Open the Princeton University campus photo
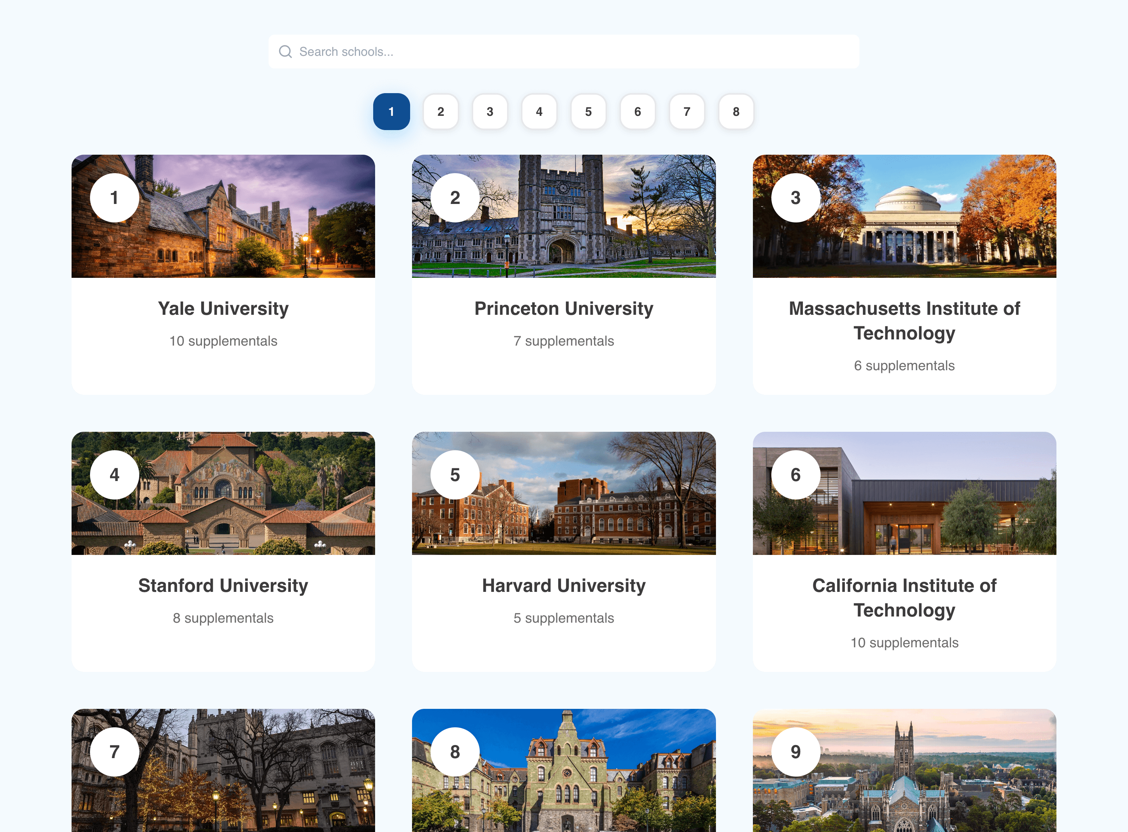1128x832 pixels. pyautogui.click(x=564, y=216)
